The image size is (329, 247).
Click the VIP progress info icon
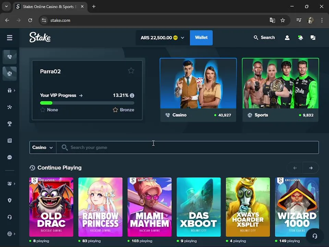[x=132, y=95]
